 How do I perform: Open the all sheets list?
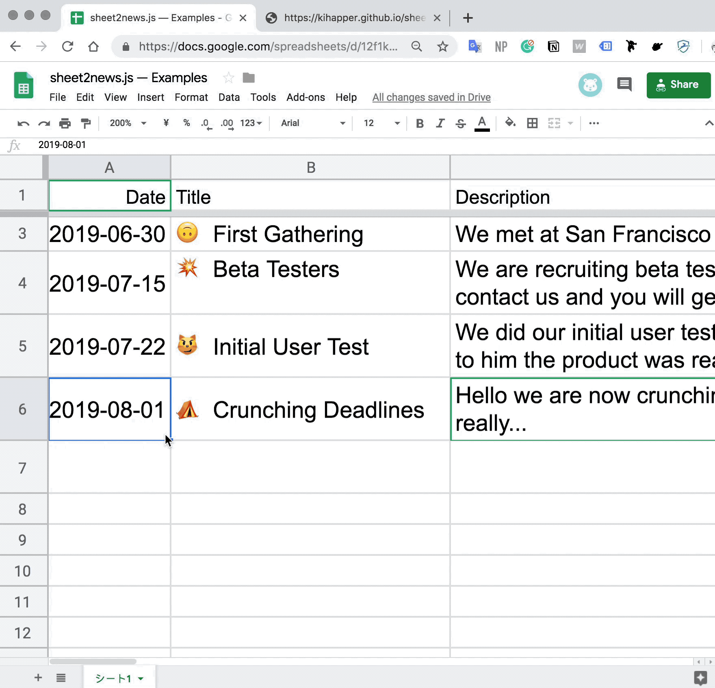tap(61, 678)
